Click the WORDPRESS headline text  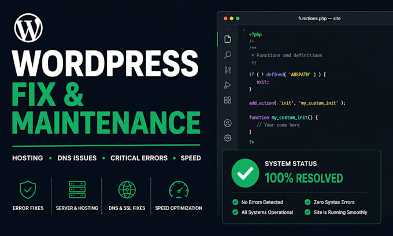[105, 64]
